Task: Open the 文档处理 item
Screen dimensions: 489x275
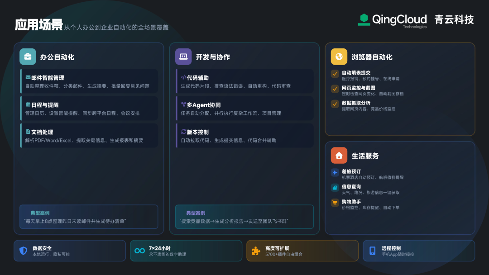Action: coord(89,136)
